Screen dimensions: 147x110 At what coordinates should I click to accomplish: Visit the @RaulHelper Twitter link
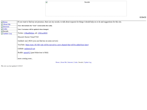[x=29, y=33]
